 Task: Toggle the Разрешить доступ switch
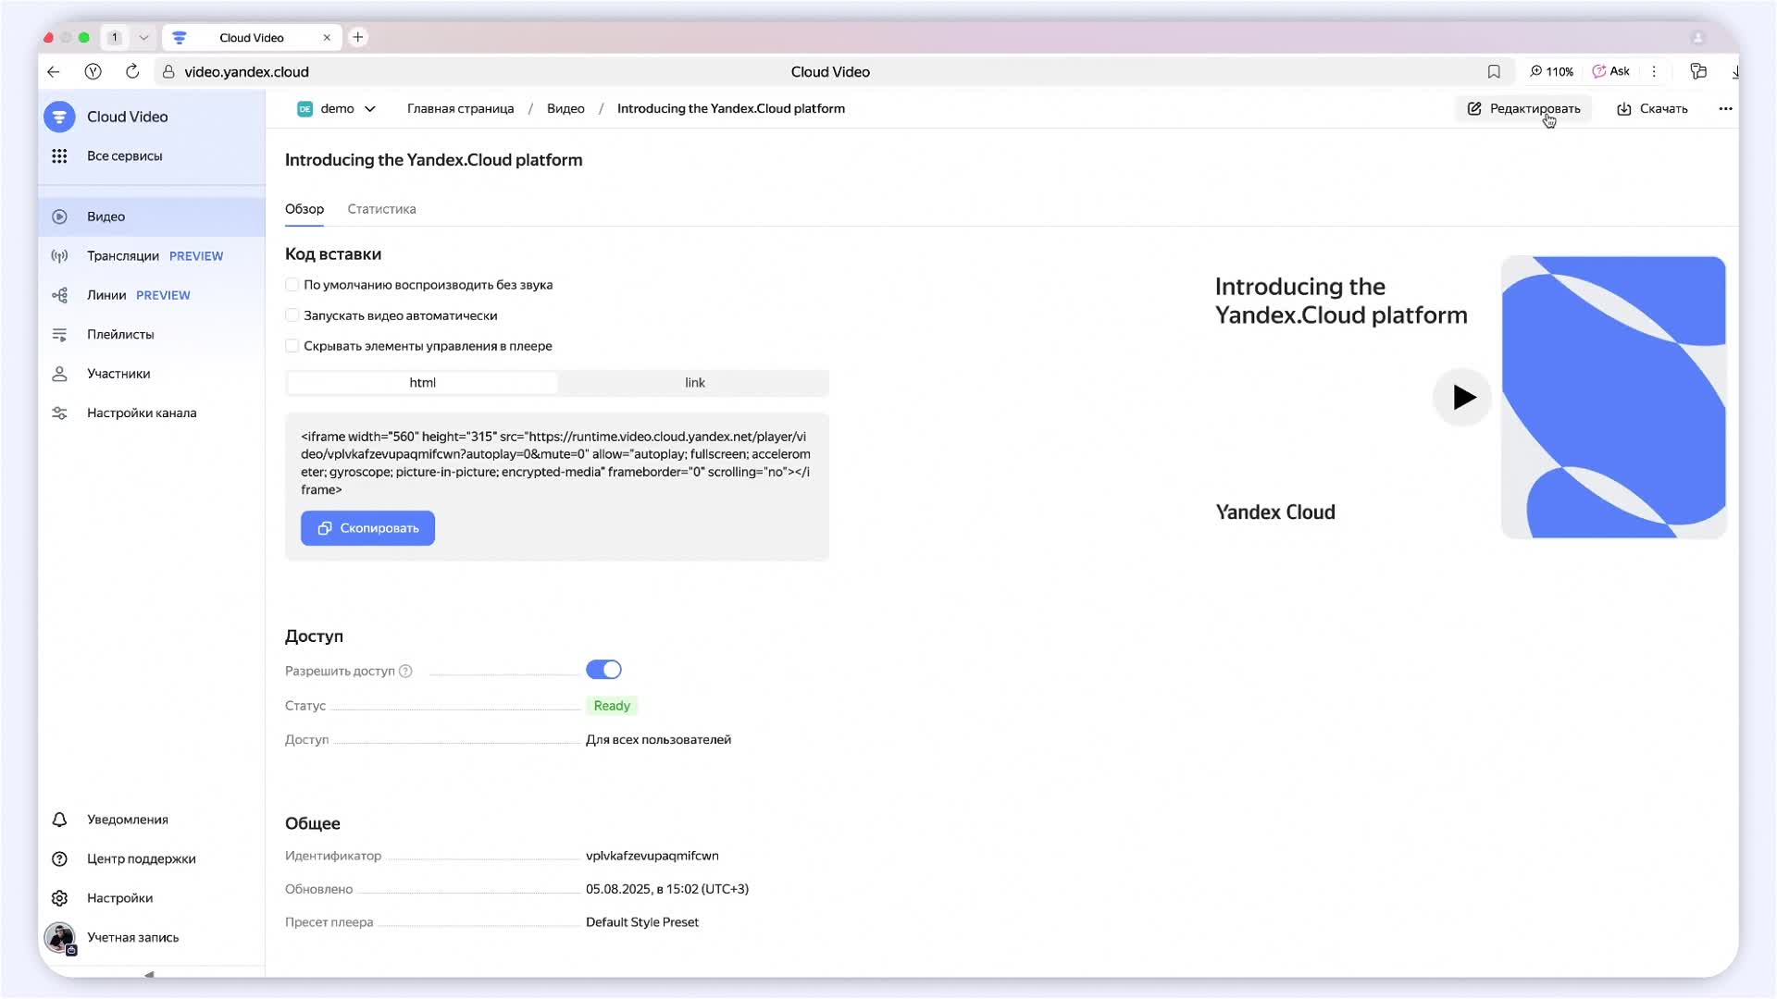603,670
